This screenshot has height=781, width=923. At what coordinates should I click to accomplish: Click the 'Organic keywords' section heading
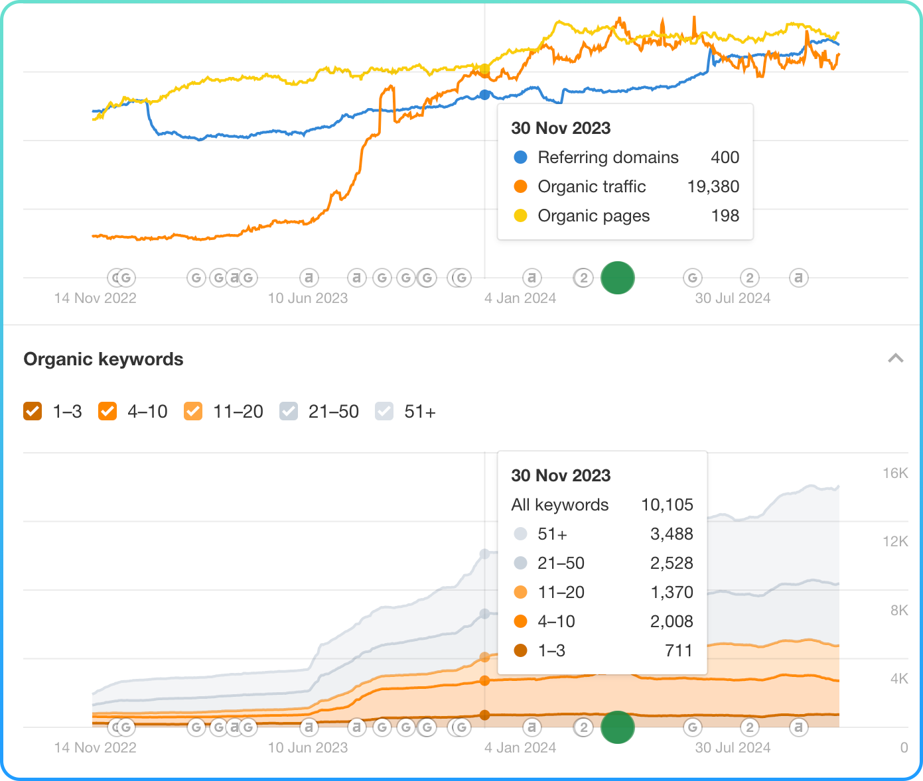click(104, 359)
